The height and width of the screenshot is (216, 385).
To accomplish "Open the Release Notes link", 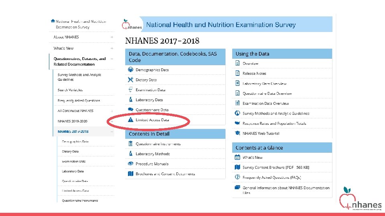I will (x=254, y=73).
